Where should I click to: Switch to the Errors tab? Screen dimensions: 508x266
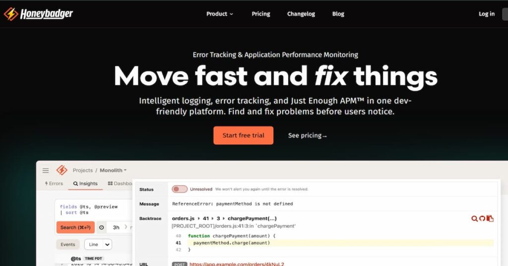click(x=54, y=184)
